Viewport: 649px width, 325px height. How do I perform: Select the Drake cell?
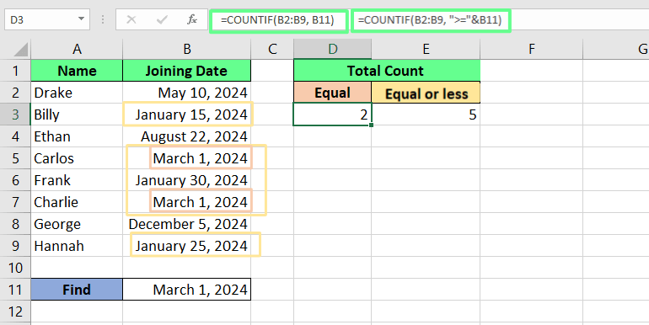(77, 93)
